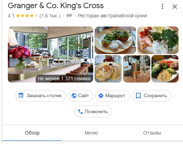Open the ricotta hotcakes photo
Screen dimensions: 183x144
coord(108,69)
